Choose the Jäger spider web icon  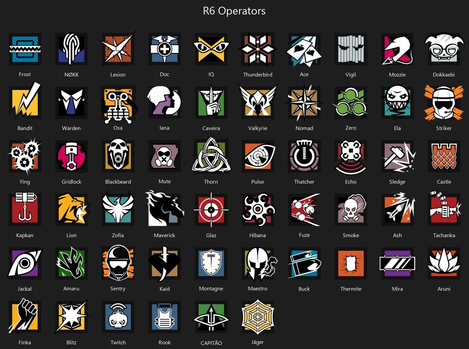click(x=257, y=317)
